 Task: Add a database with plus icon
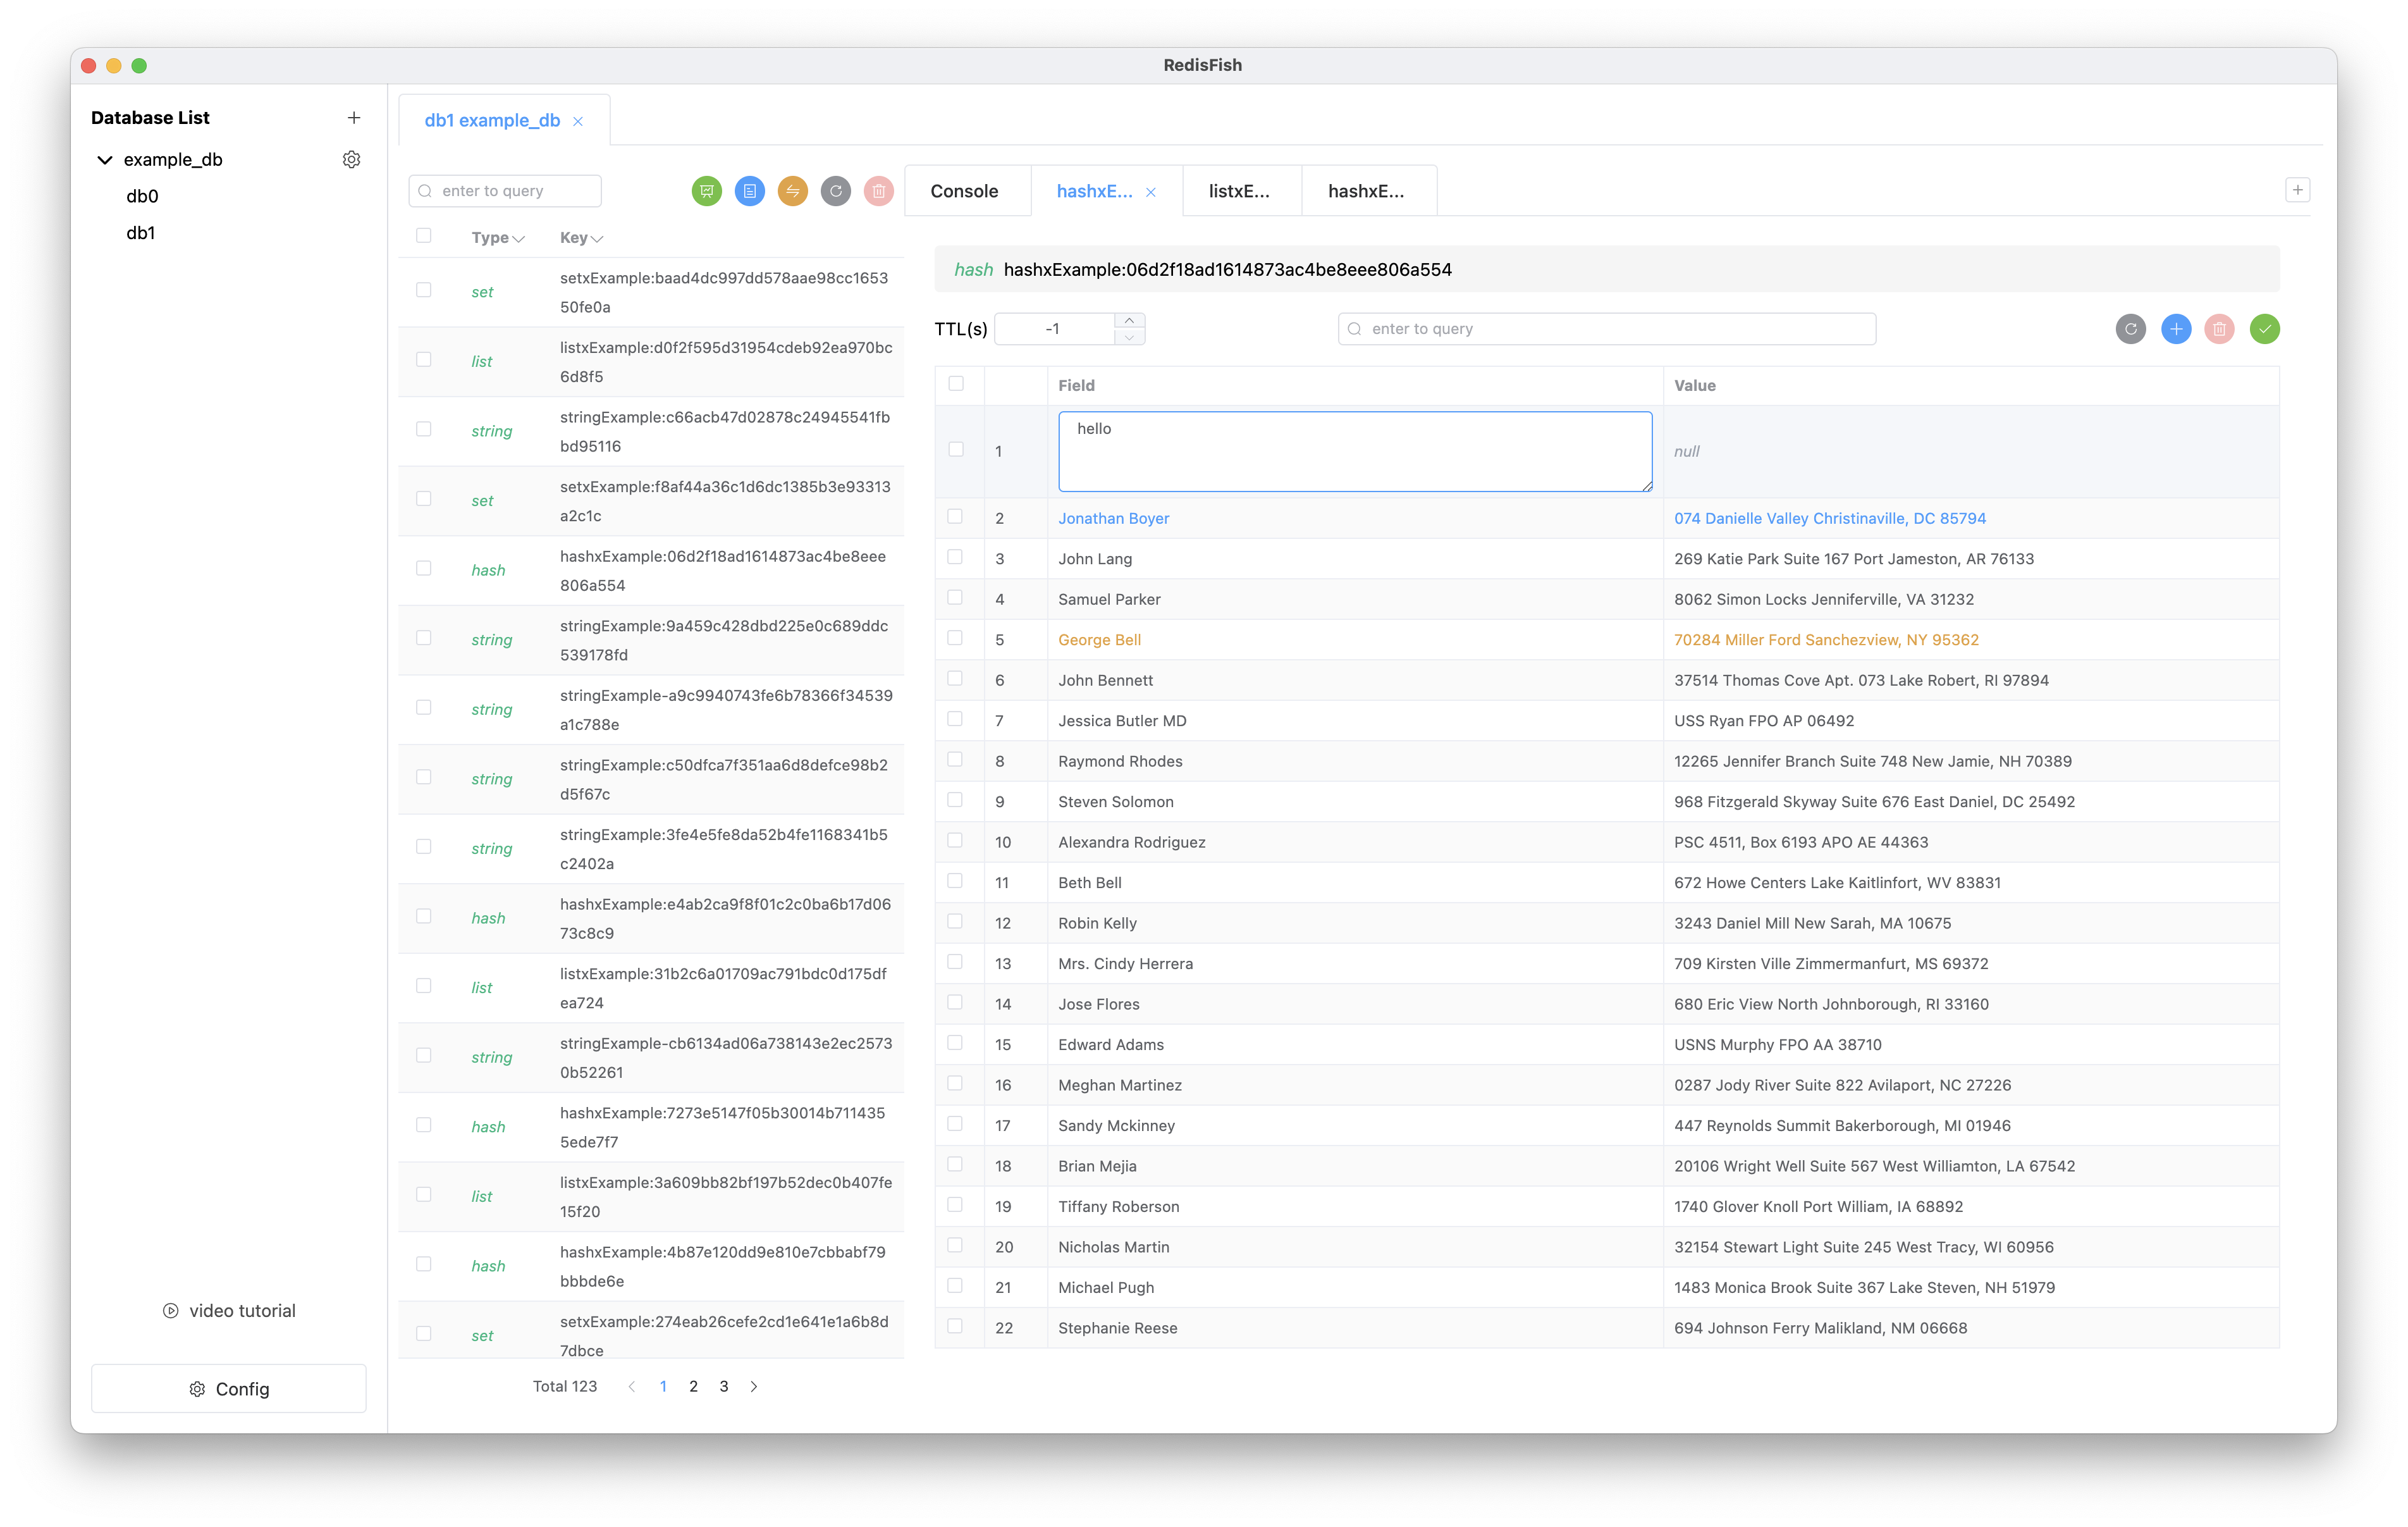click(x=353, y=117)
